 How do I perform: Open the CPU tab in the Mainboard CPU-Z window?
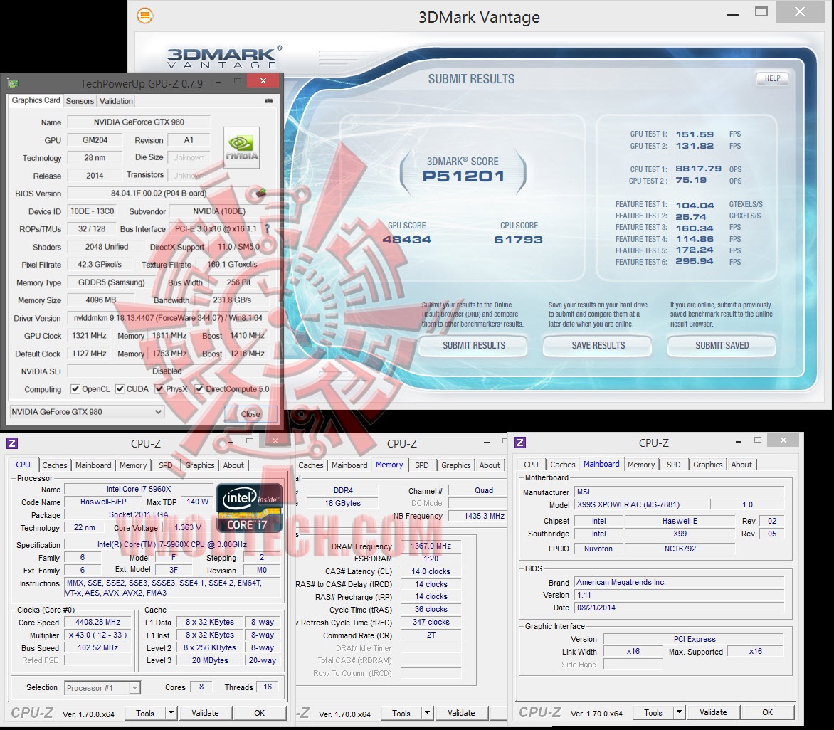(531, 465)
